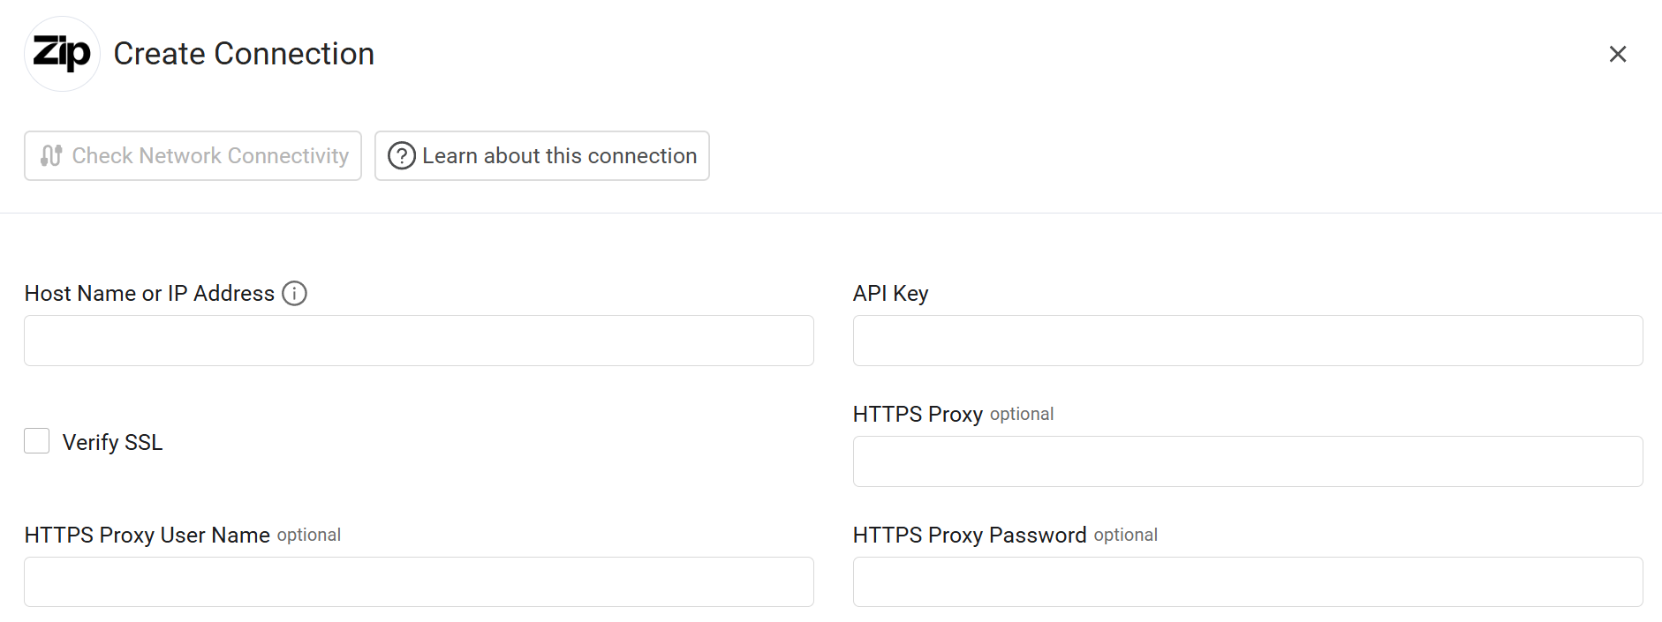Screen dimensions: 1662x622
Task: Click the Learn about this connection text
Action: [x=559, y=155]
